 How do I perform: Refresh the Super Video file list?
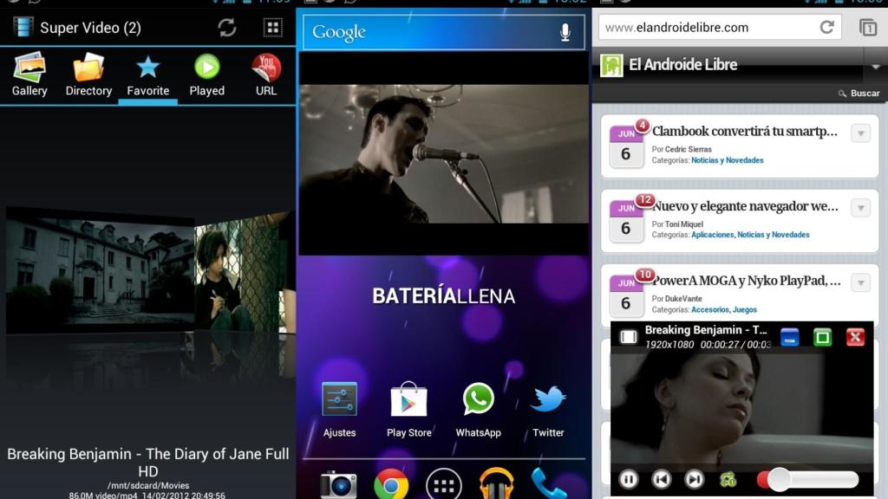coord(226,27)
